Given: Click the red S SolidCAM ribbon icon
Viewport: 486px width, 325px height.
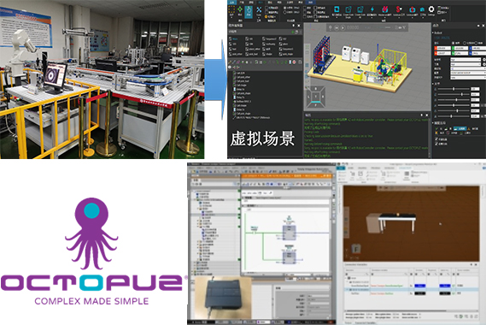Looking at the screenshot, I should point(399,9).
